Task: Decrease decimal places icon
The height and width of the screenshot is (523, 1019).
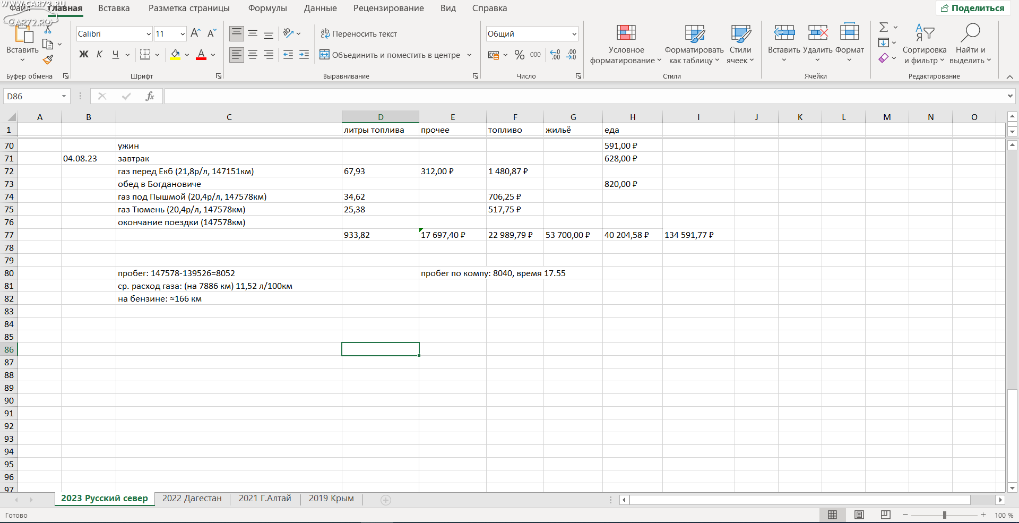Action: [x=572, y=55]
